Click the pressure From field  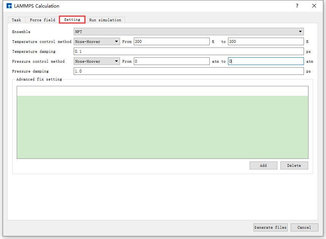171,61
